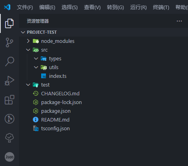Show explorer more actions ellipsis
188x166 pixels.
(x=179, y=21)
